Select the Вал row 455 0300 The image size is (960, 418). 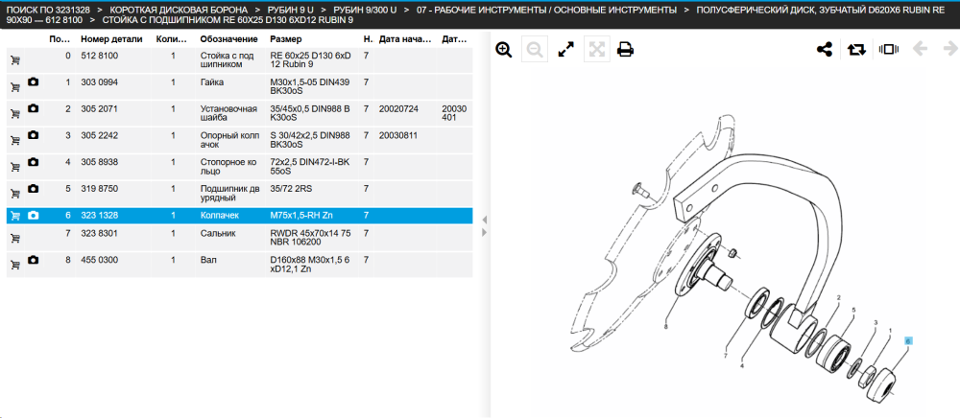(239, 265)
